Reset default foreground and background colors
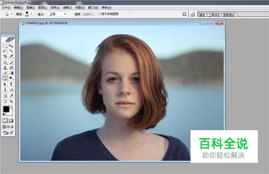This screenshot has height=174, width=269. pyautogui.click(x=4, y=115)
